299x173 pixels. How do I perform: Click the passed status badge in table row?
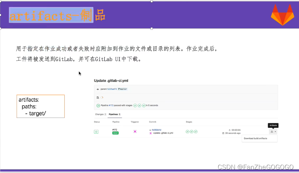96,132
